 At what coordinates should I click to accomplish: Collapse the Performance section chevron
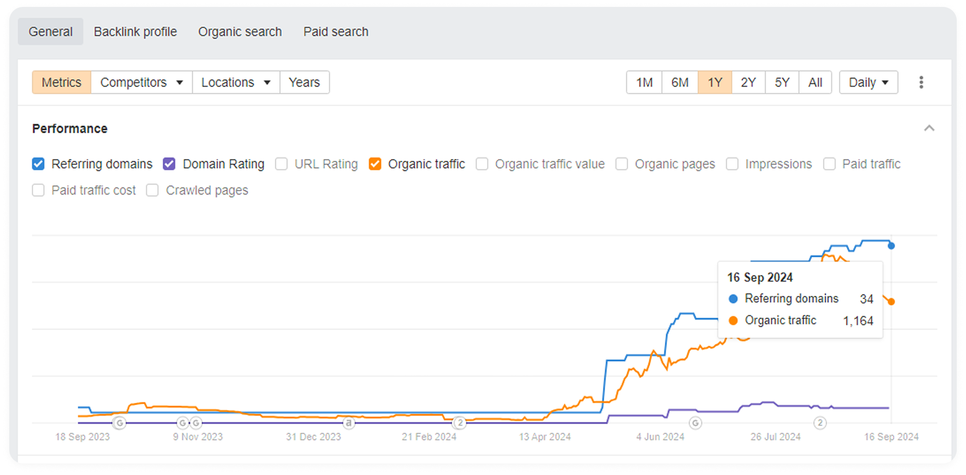tap(929, 128)
